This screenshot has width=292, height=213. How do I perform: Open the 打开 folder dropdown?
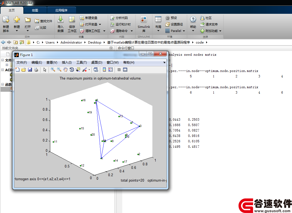pos(27,24)
